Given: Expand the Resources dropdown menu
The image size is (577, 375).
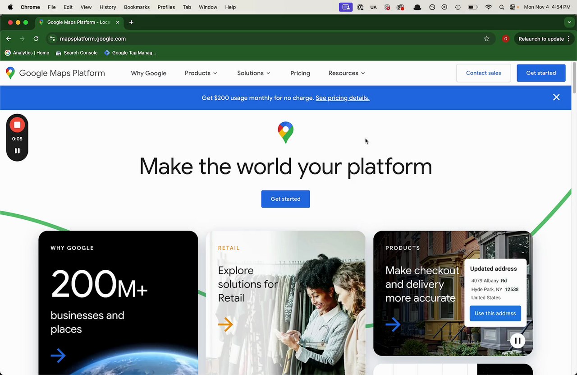Looking at the screenshot, I should coord(347,73).
